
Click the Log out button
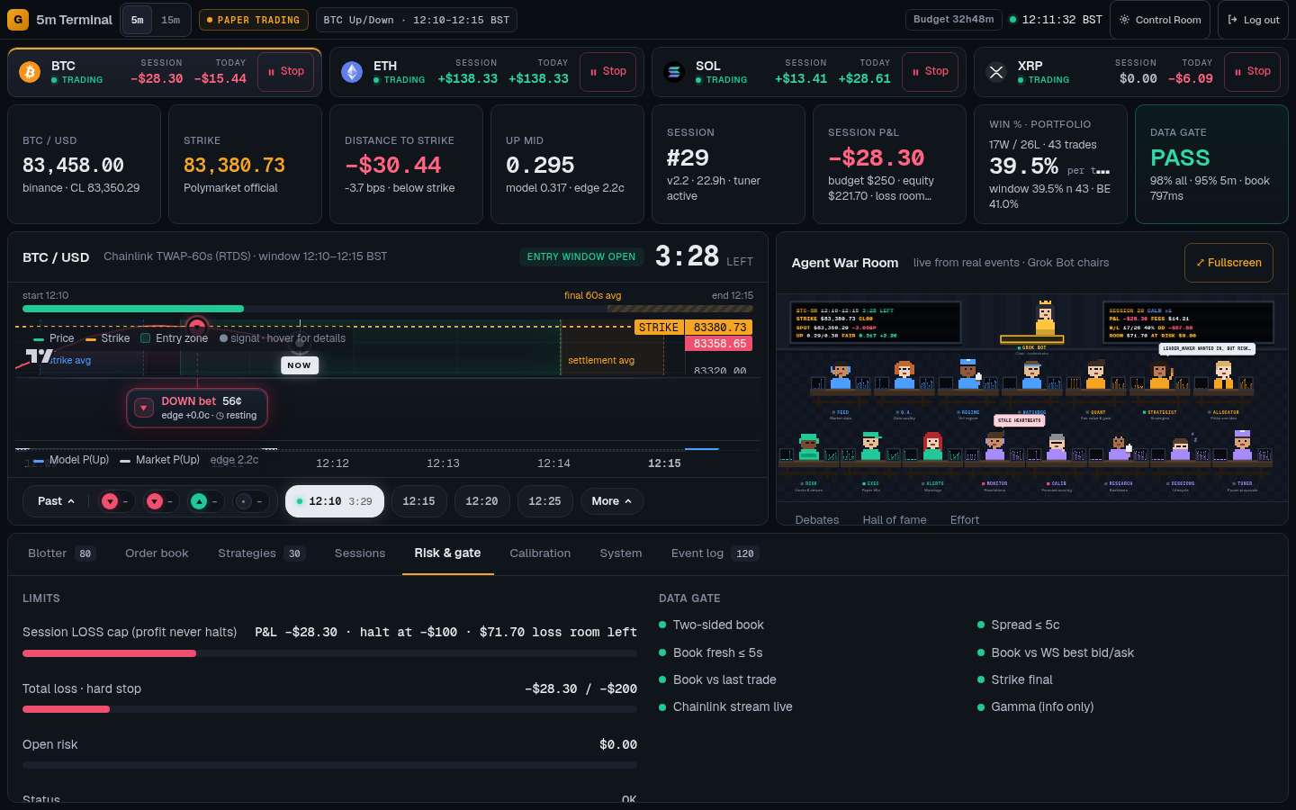[x=1253, y=20]
